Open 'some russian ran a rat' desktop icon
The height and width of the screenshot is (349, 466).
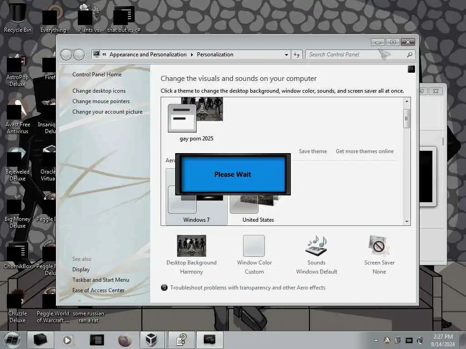tap(88, 317)
